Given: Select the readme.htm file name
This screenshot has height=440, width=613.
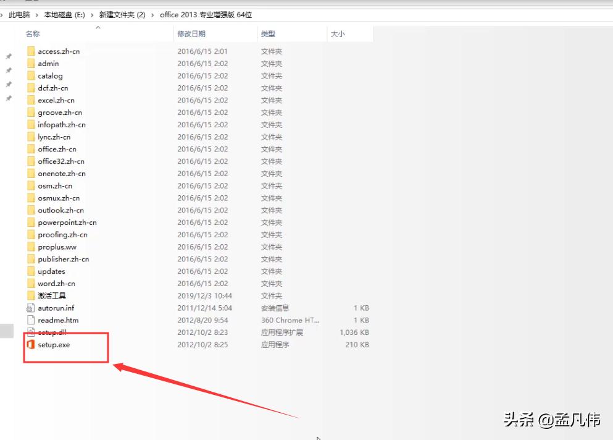Looking at the screenshot, I should point(58,320).
